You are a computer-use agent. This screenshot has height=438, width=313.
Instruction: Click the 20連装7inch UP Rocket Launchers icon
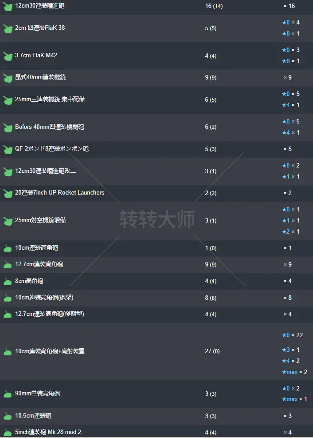point(8,193)
